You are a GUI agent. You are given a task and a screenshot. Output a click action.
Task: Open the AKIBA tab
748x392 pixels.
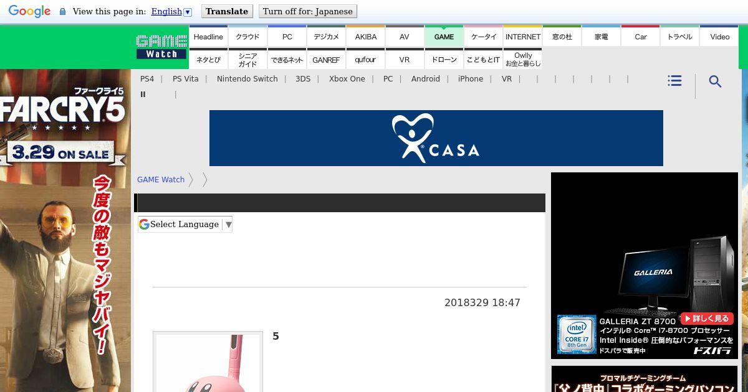point(365,37)
